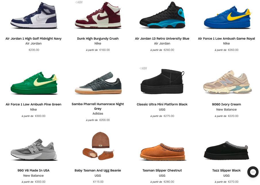Open the grey 990 V6 sneaker image

coord(34,149)
